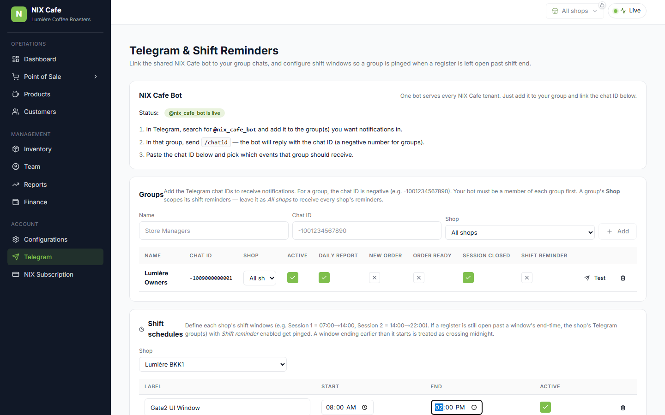This screenshot has width=665, height=415.
Task: Enable New Order notifications for Lumière Owners
Action: click(375, 278)
